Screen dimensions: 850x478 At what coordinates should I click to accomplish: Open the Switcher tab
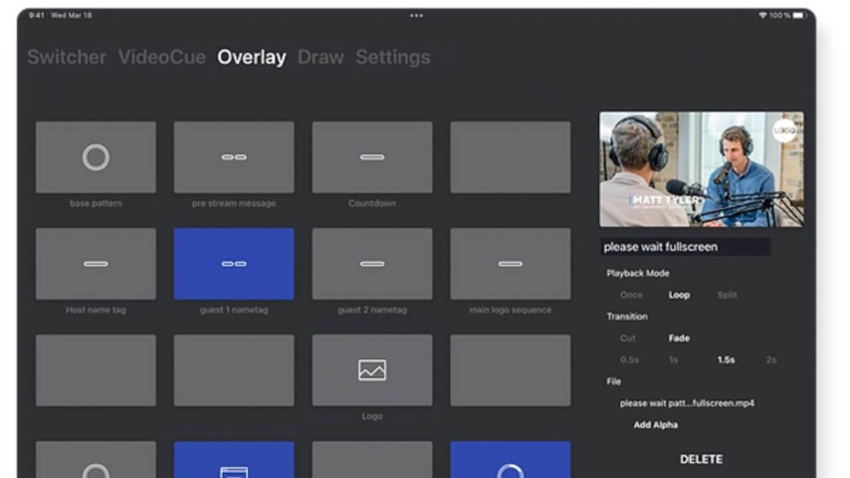pos(66,57)
